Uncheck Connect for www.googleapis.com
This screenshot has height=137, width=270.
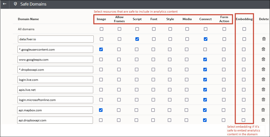pos(205,59)
